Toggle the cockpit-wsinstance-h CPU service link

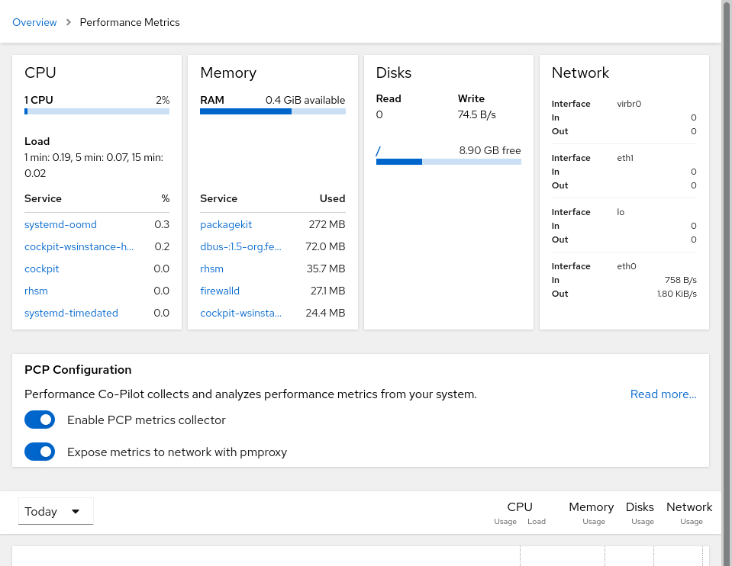tap(79, 246)
